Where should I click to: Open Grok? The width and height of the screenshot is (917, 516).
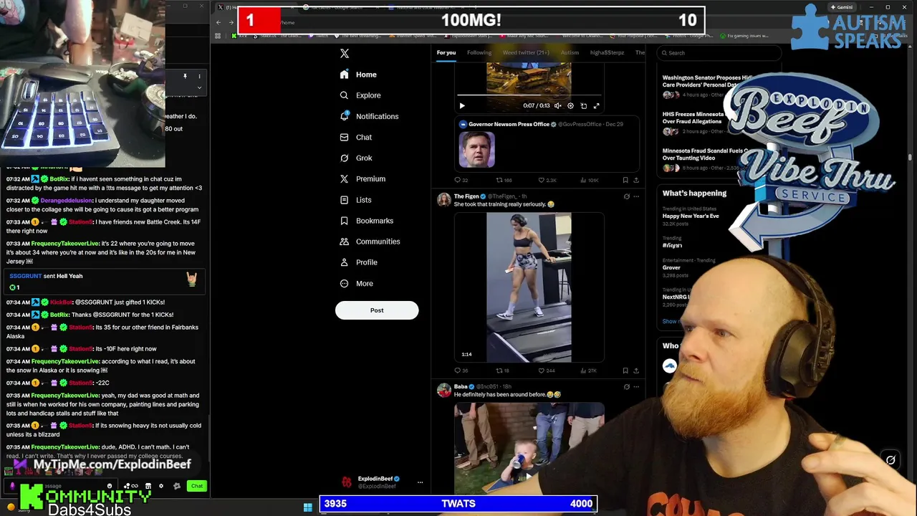point(356,158)
